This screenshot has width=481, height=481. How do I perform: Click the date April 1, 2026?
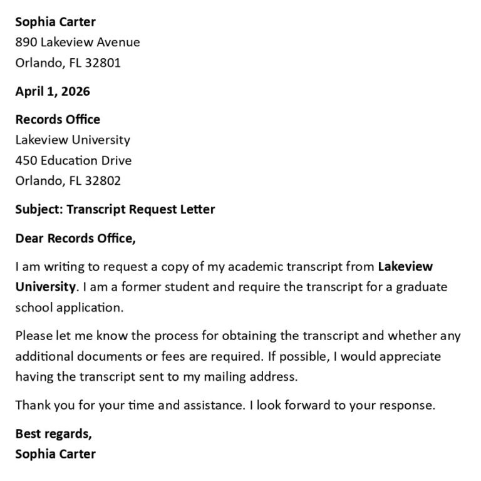point(53,91)
